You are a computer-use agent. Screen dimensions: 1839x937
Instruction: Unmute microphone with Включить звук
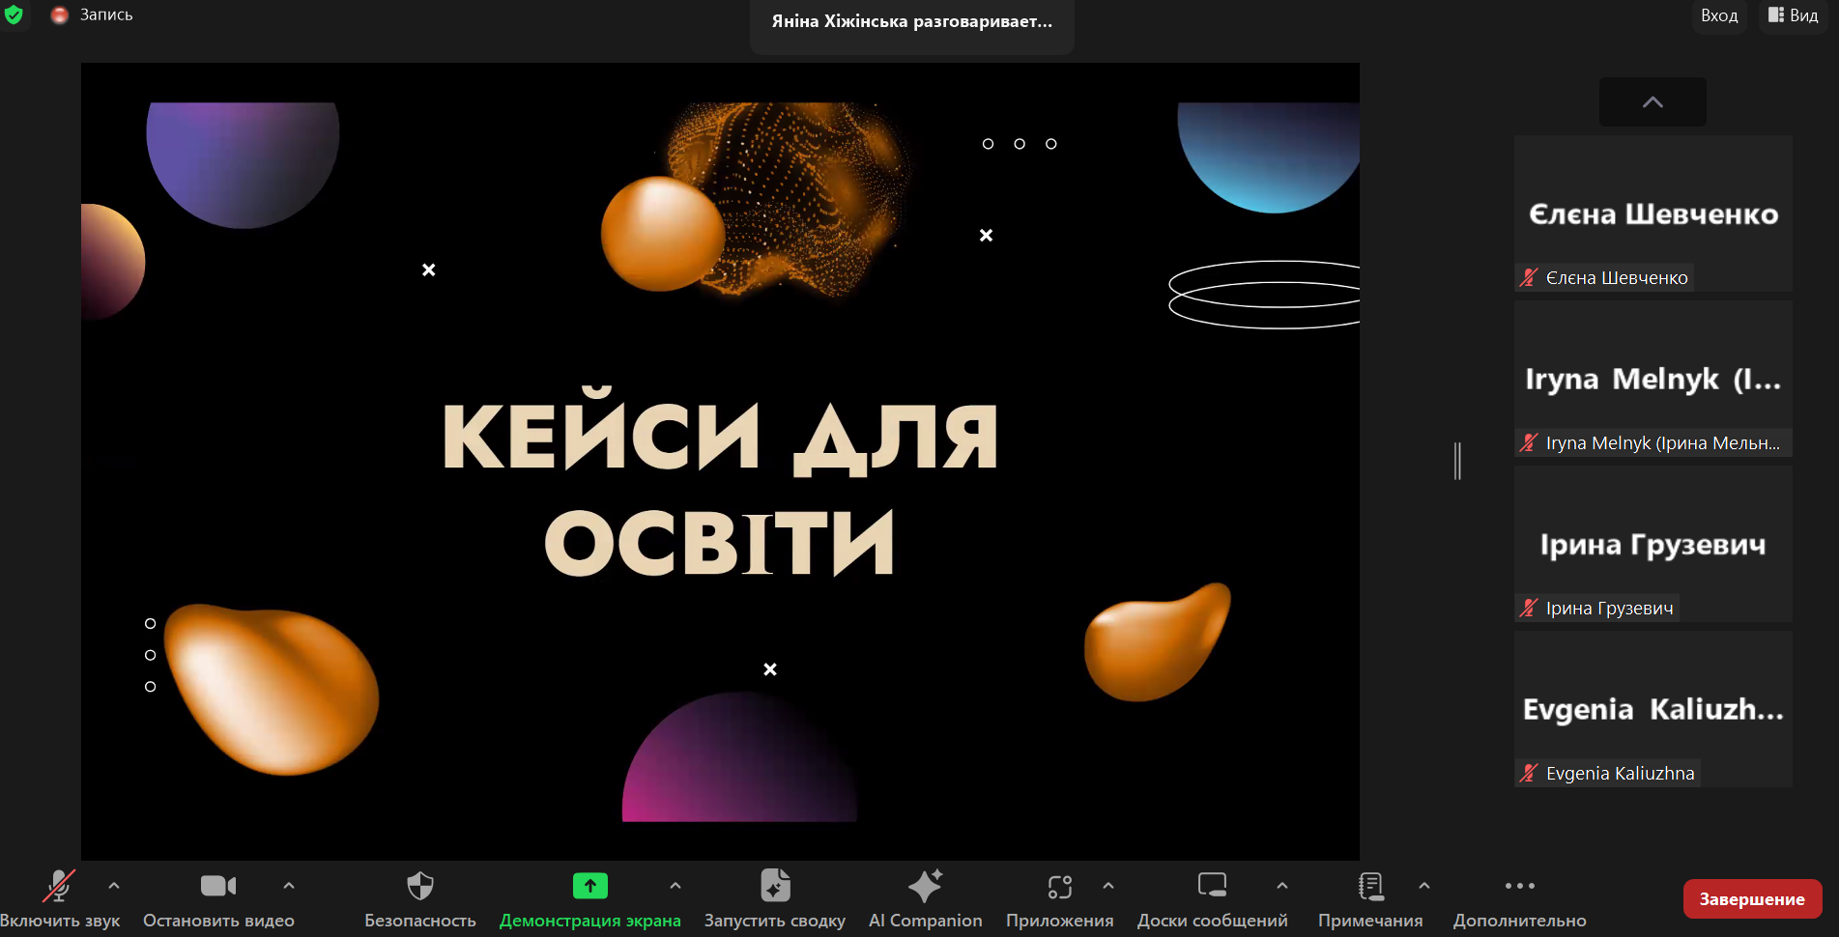pyautogui.click(x=59, y=886)
